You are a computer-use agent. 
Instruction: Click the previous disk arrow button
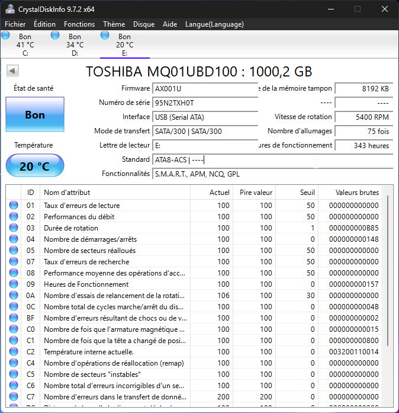click(12, 71)
